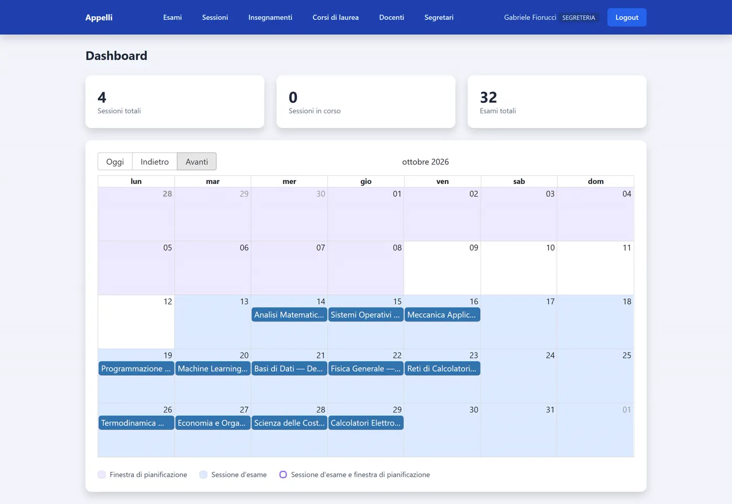Click the Esami totali stat card
The width and height of the screenshot is (732, 504).
pos(557,102)
